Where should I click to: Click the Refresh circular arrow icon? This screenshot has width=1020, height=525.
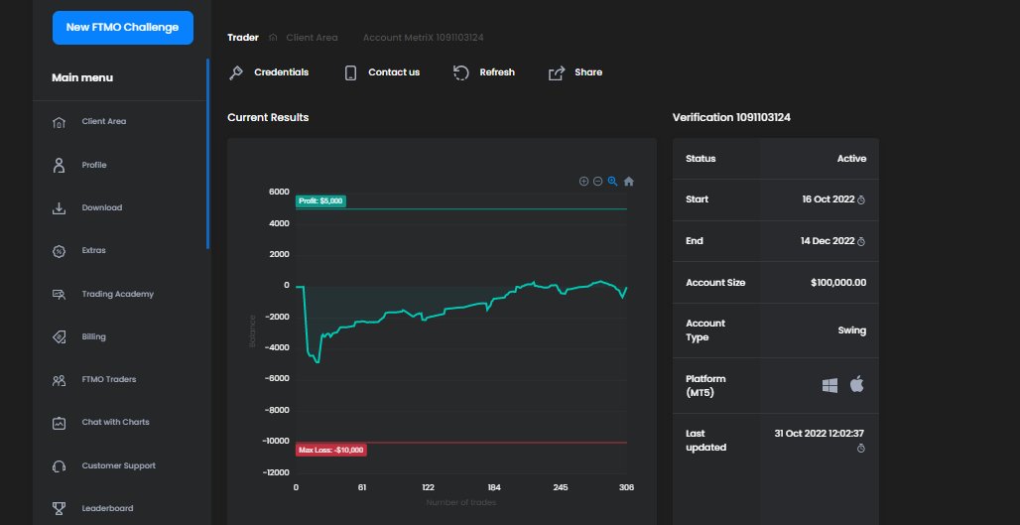coord(461,72)
